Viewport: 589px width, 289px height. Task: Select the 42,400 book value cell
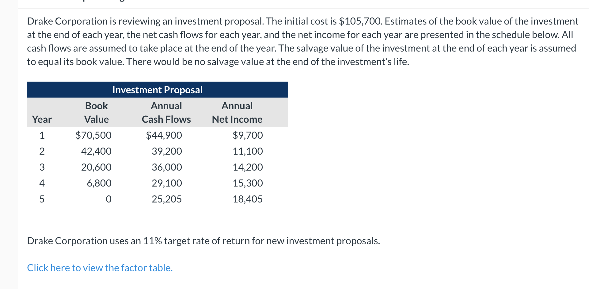(96, 151)
